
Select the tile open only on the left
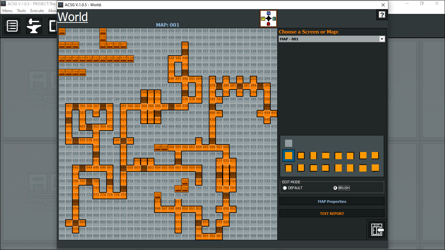tap(326, 168)
